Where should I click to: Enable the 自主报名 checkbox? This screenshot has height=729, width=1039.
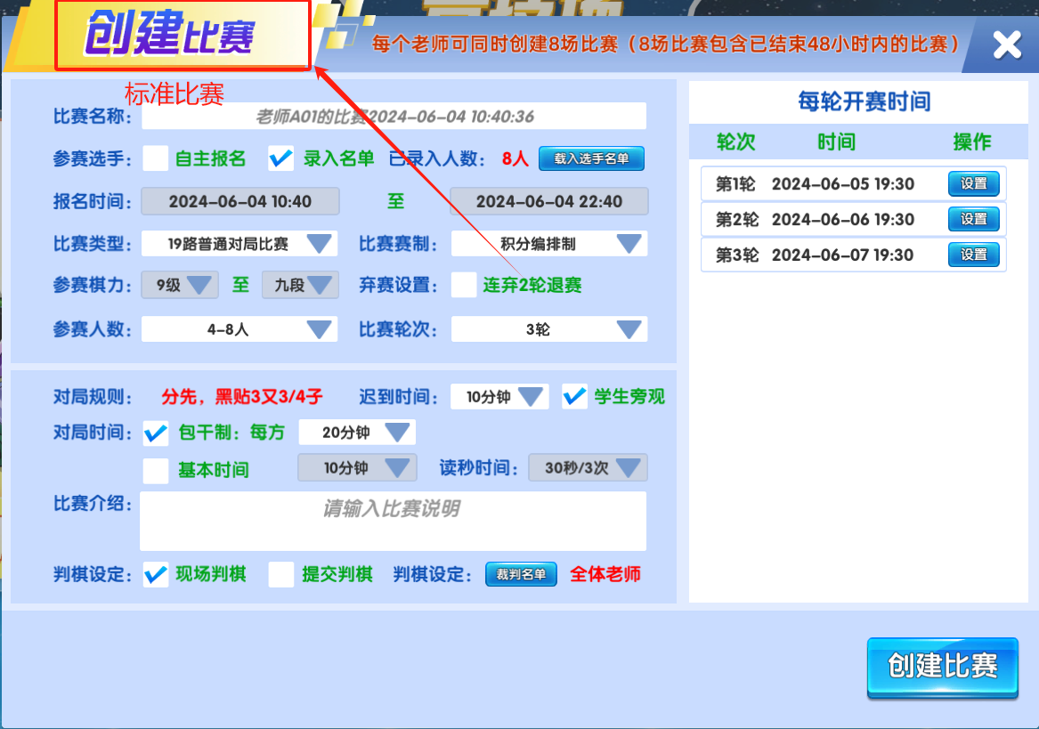click(156, 159)
